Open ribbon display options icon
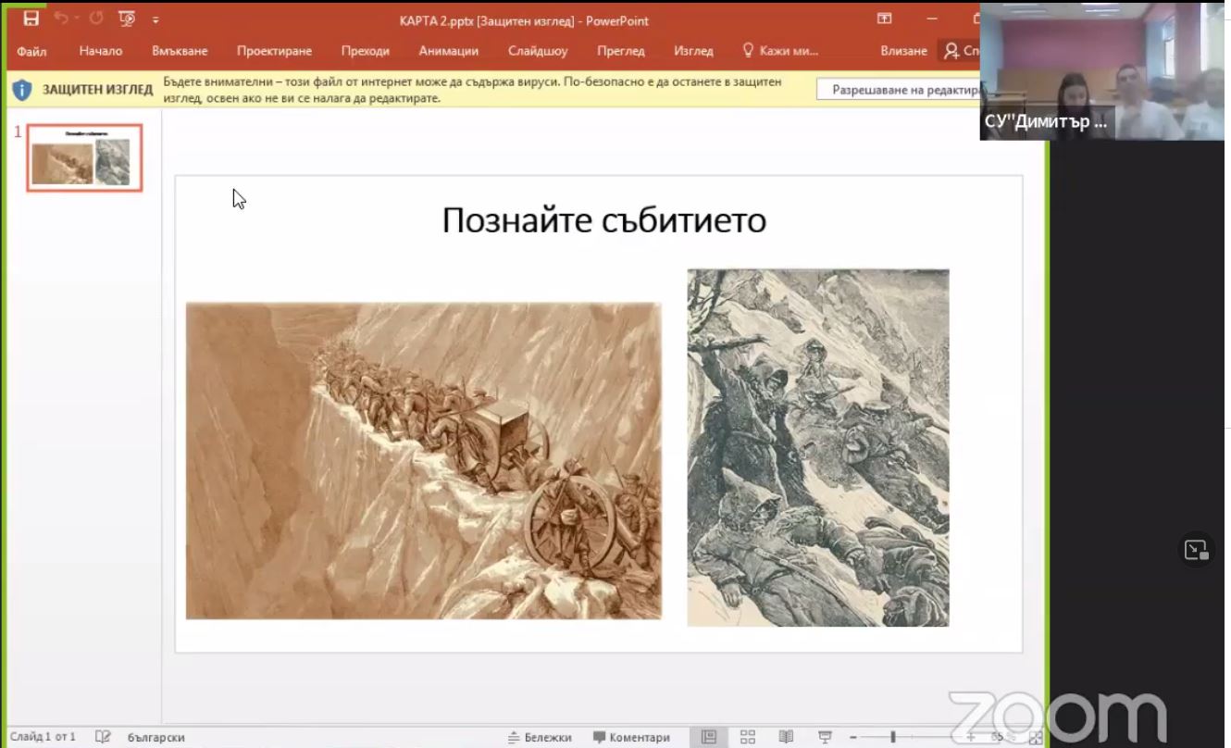 click(884, 19)
